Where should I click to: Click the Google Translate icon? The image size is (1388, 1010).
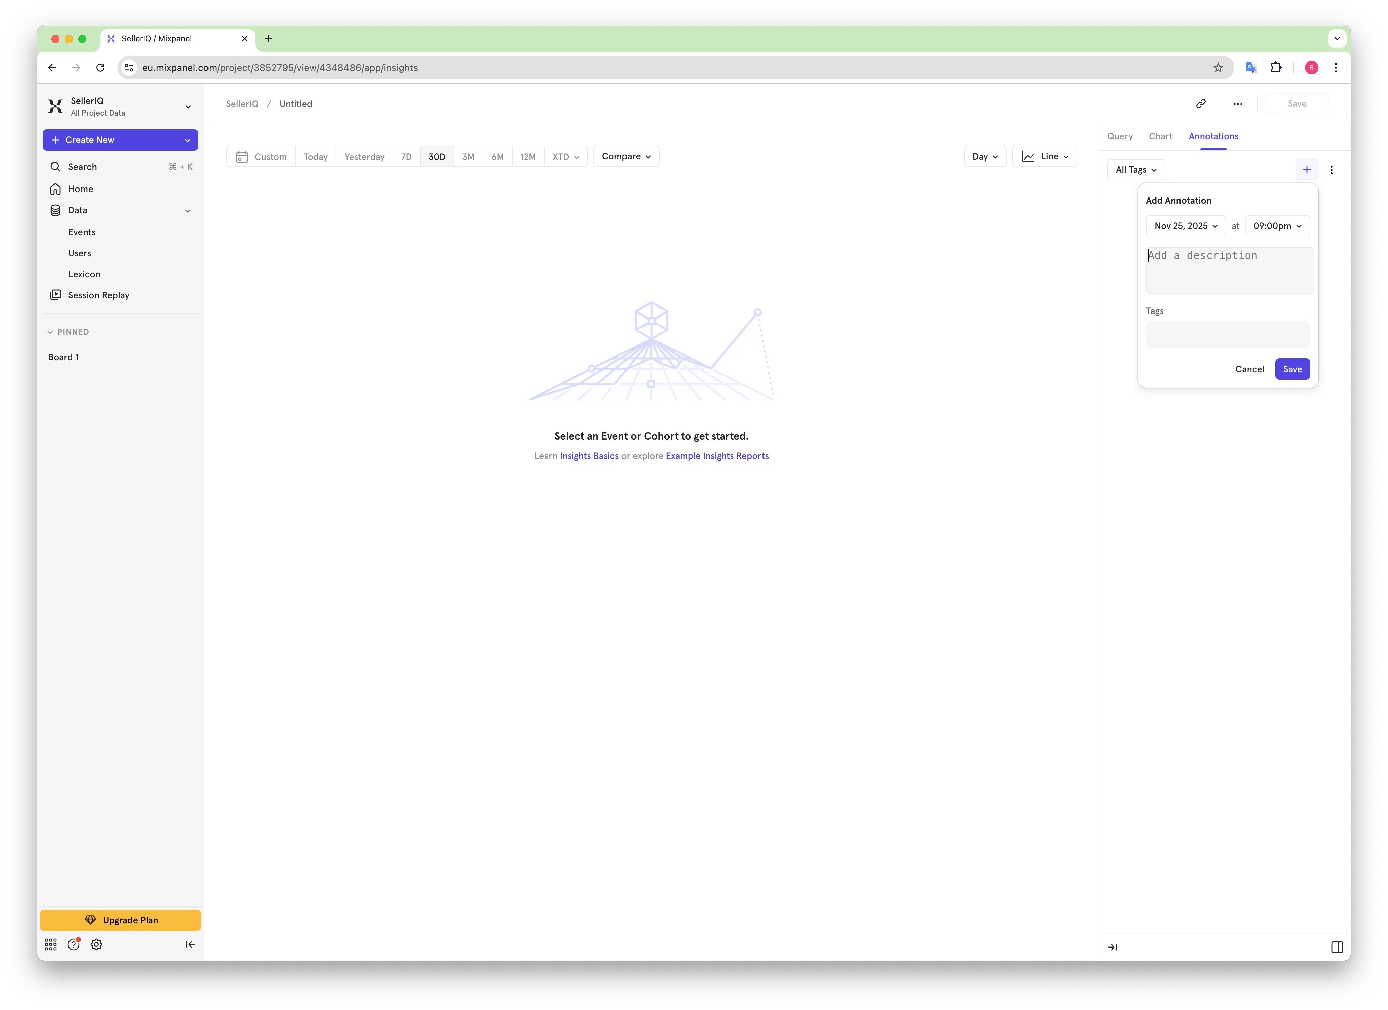(x=1251, y=67)
